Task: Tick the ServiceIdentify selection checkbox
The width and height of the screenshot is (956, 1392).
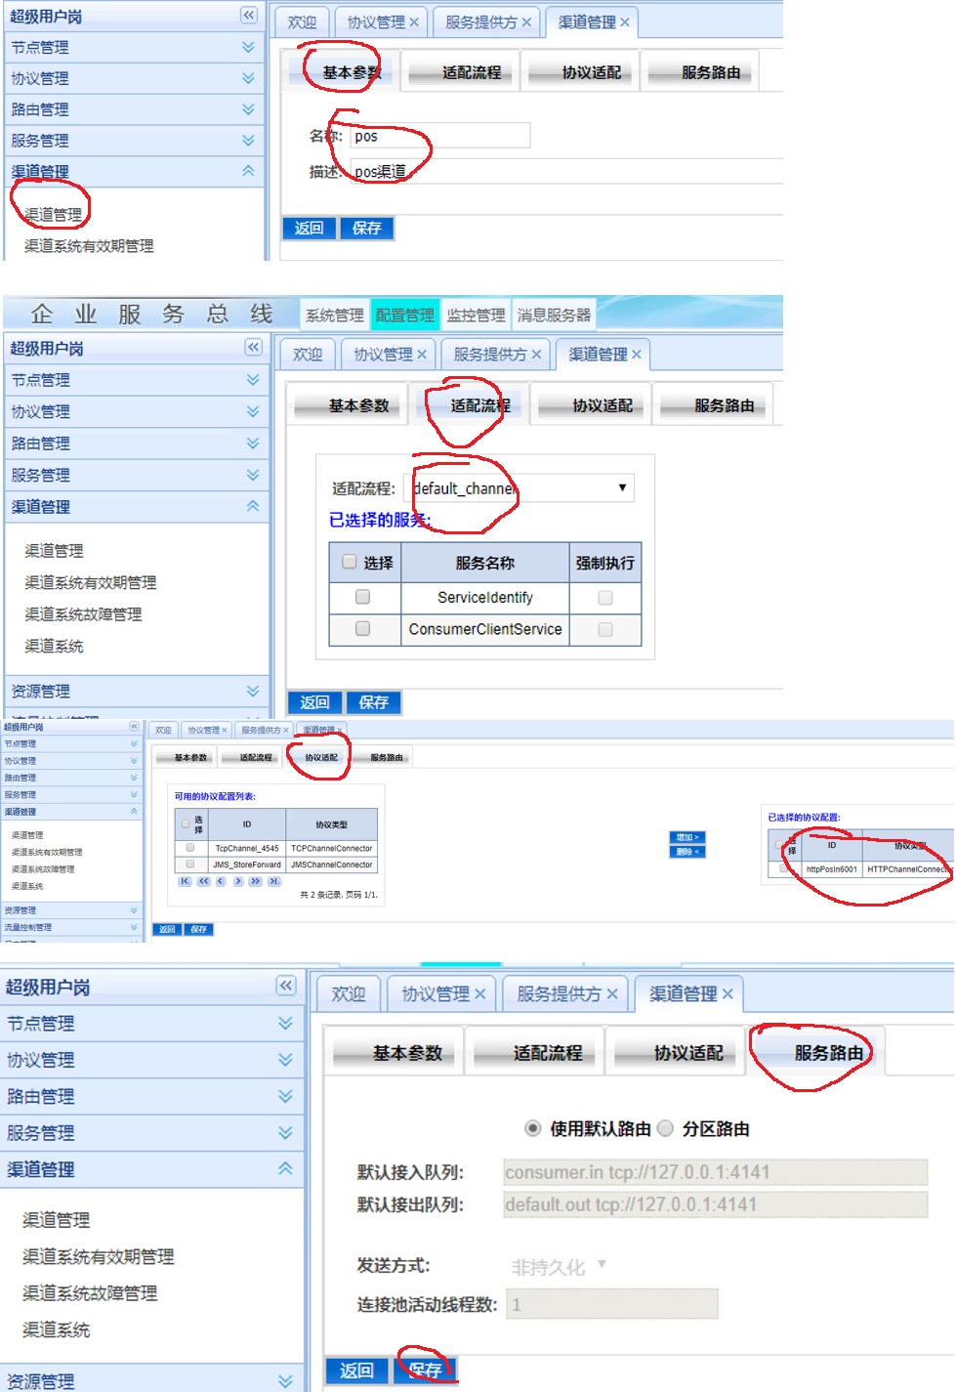Action: (x=363, y=597)
